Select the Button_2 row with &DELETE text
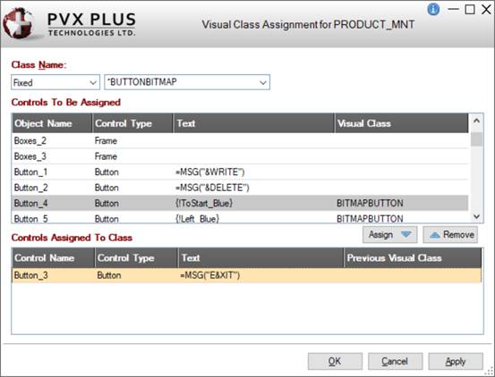This screenshot has height=377, width=495. click(x=240, y=188)
